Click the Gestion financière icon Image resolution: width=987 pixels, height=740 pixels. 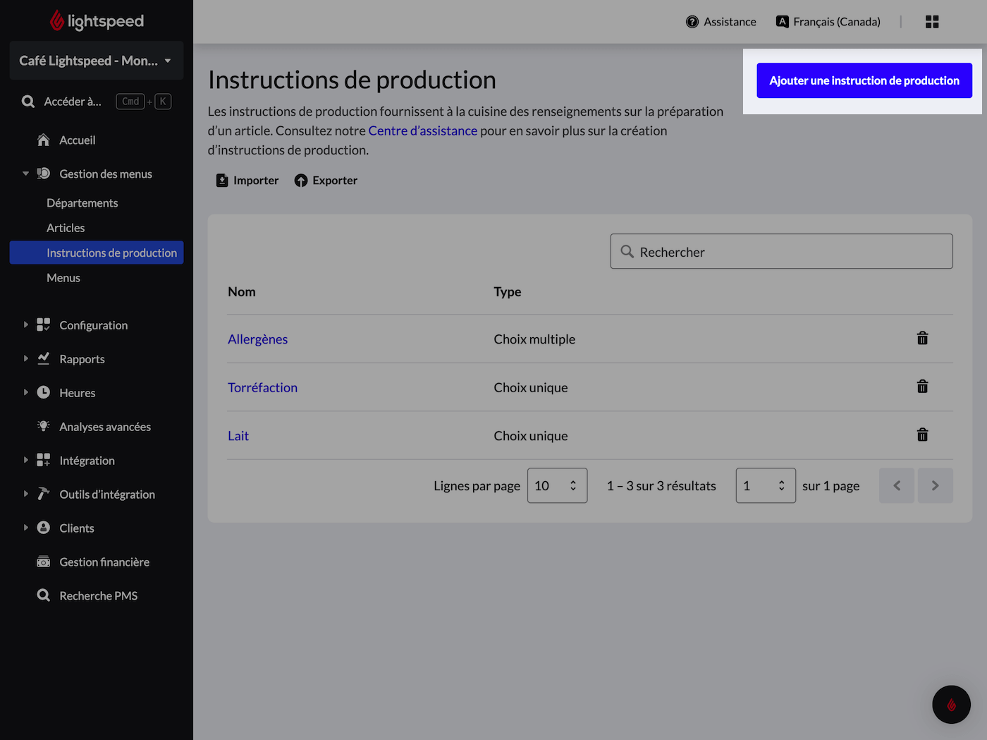click(x=44, y=562)
